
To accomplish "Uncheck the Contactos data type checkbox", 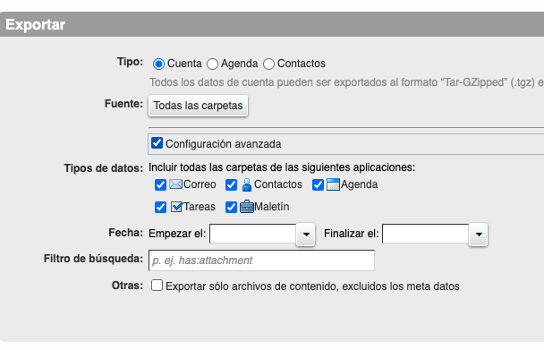I will [231, 184].
